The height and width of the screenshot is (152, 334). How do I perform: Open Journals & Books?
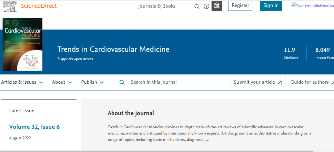156,6
